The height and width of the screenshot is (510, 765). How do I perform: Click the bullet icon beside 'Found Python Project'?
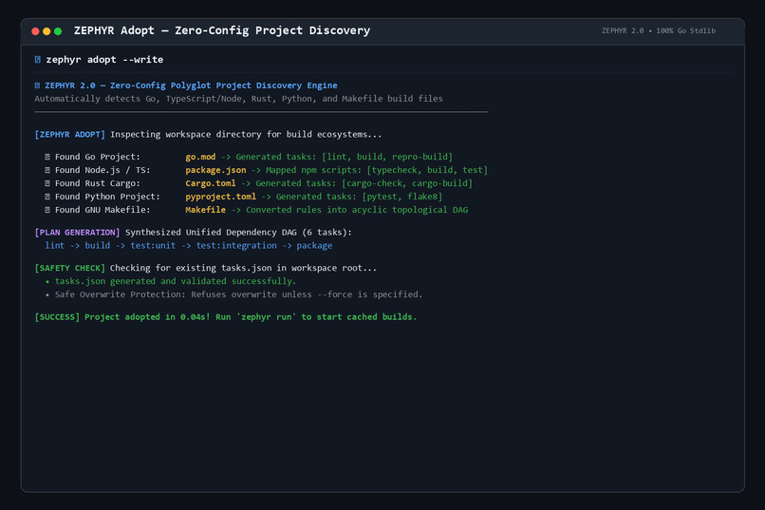47,197
